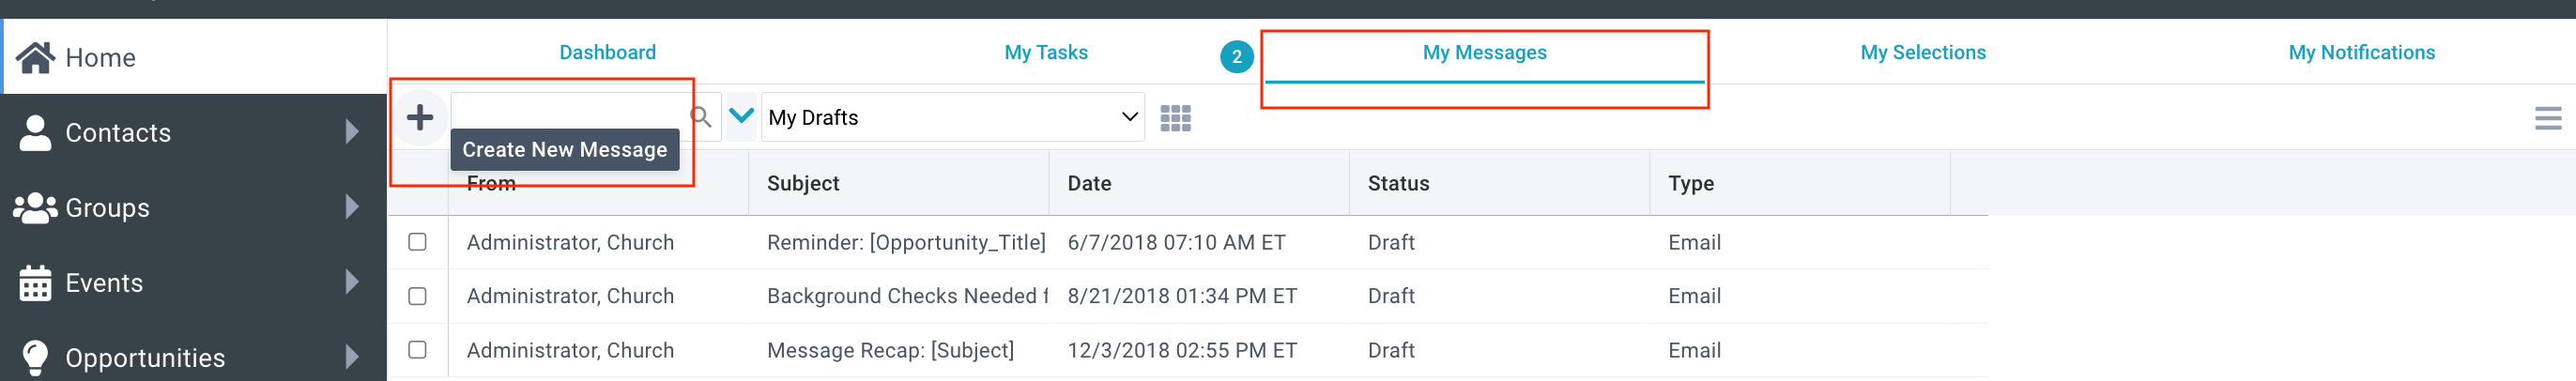
Task: Click the Opportunities lightbulb icon
Action: [x=35, y=358]
